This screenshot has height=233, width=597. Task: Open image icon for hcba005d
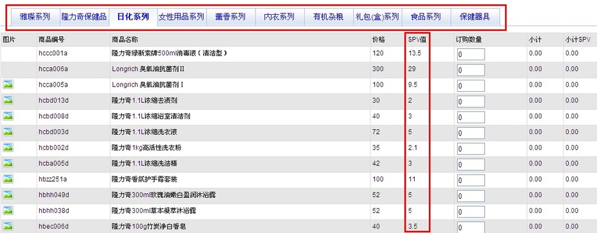8,163
